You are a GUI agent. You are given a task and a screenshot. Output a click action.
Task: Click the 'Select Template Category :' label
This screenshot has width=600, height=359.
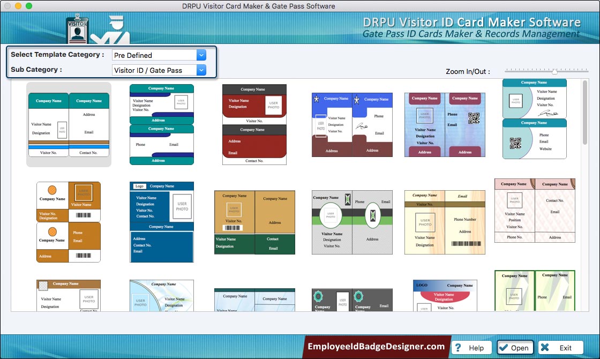57,54
